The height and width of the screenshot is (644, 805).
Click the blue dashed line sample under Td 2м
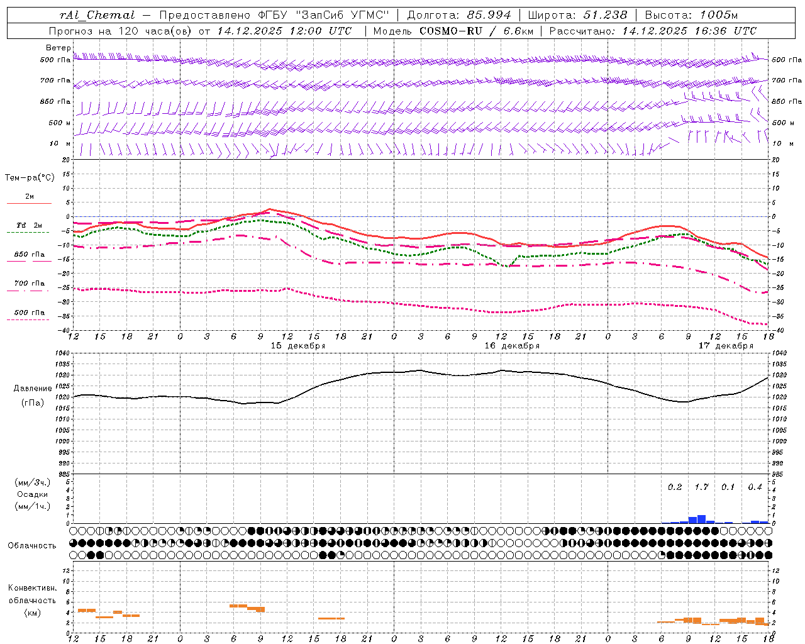point(28,233)
